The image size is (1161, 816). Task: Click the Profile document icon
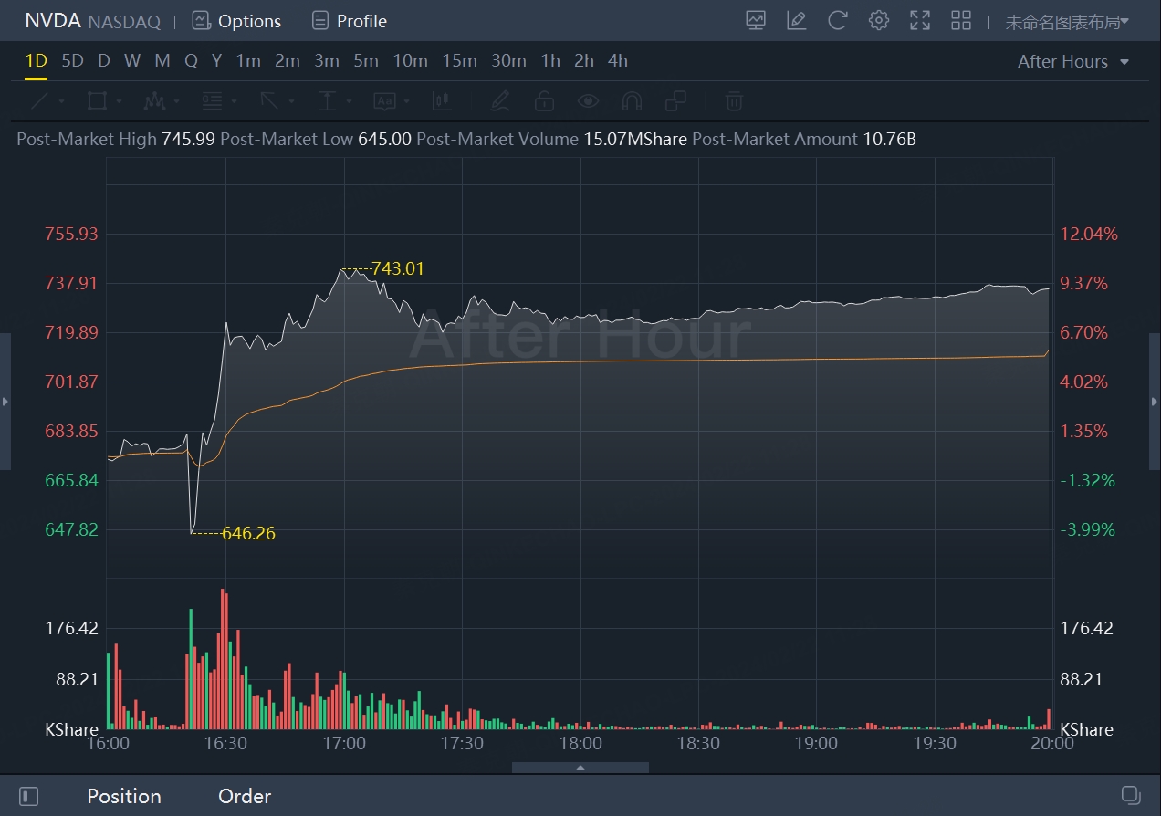point(319,21)
